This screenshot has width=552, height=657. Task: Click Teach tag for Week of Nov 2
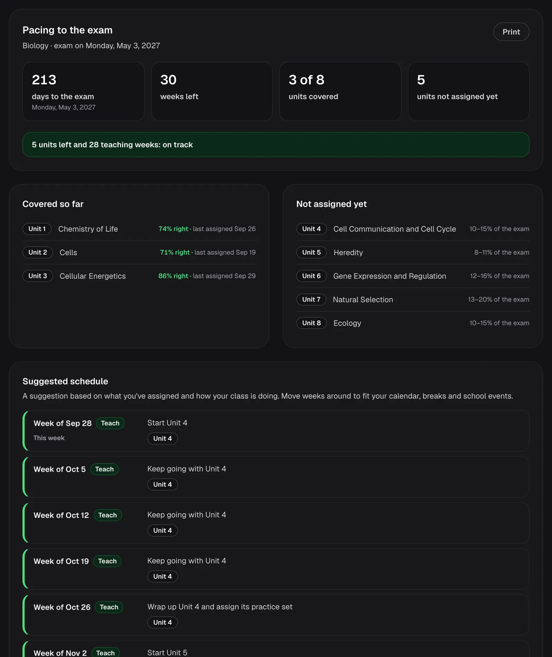pos(105,653)
